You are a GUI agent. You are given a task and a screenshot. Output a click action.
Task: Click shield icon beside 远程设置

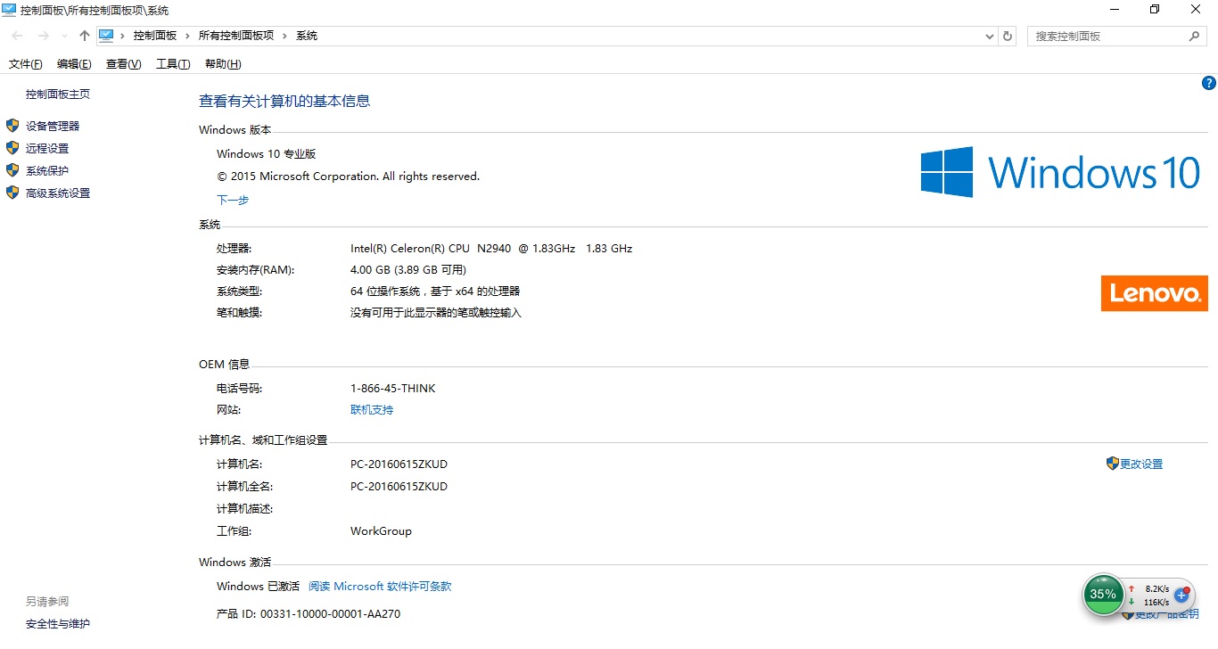coord(12,148)
